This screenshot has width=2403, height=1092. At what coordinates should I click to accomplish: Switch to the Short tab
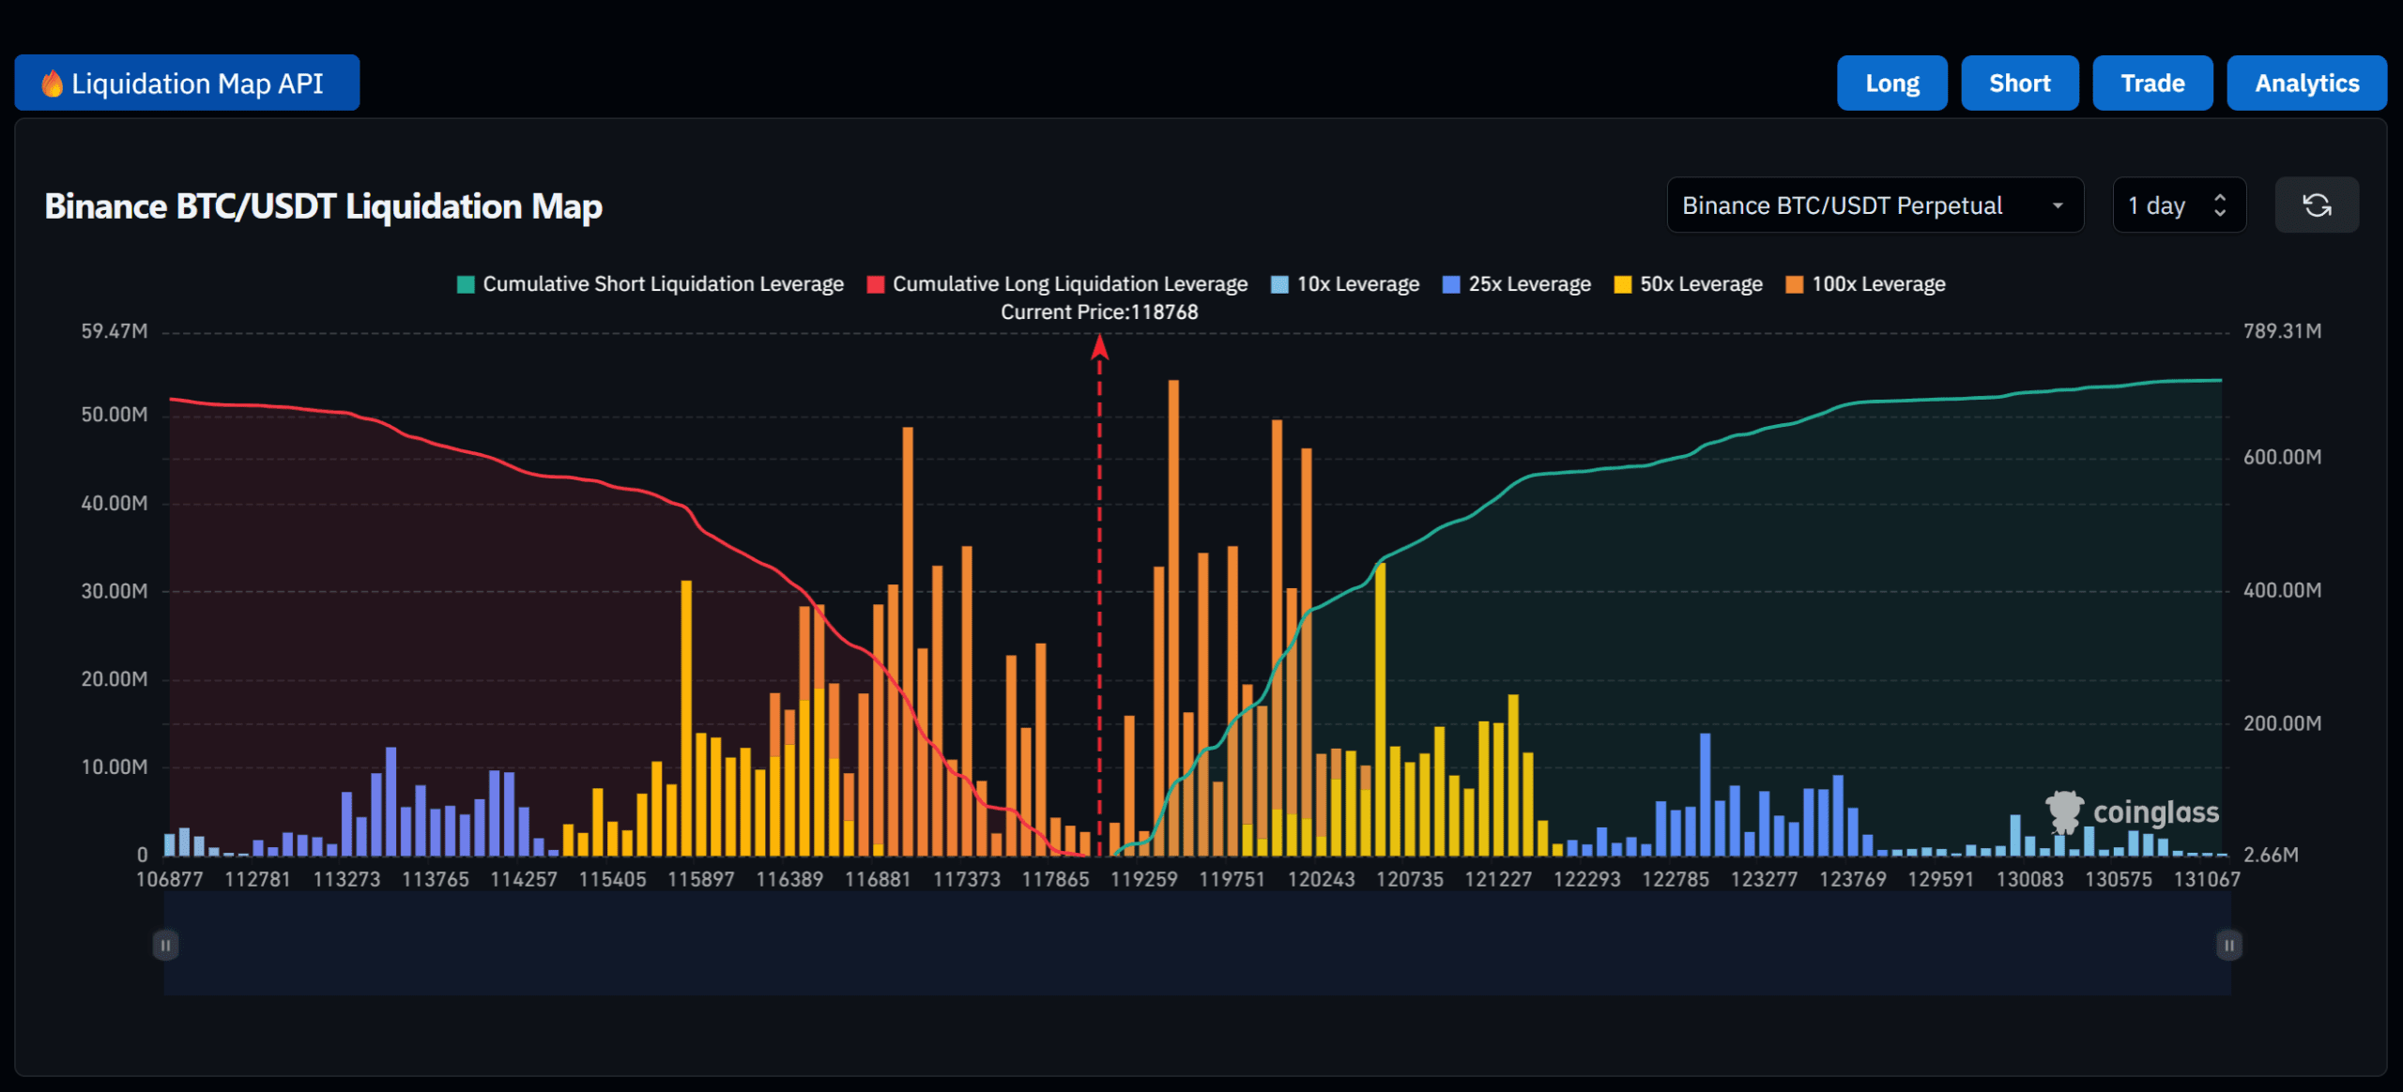point(2019,83)
